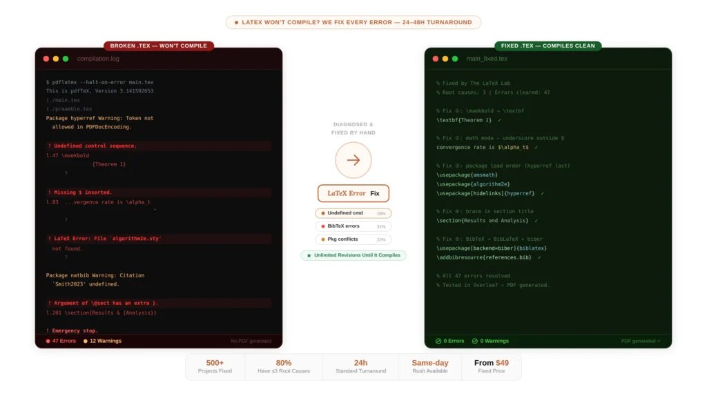Click the "! Missing $ inserted." error line

158,192
